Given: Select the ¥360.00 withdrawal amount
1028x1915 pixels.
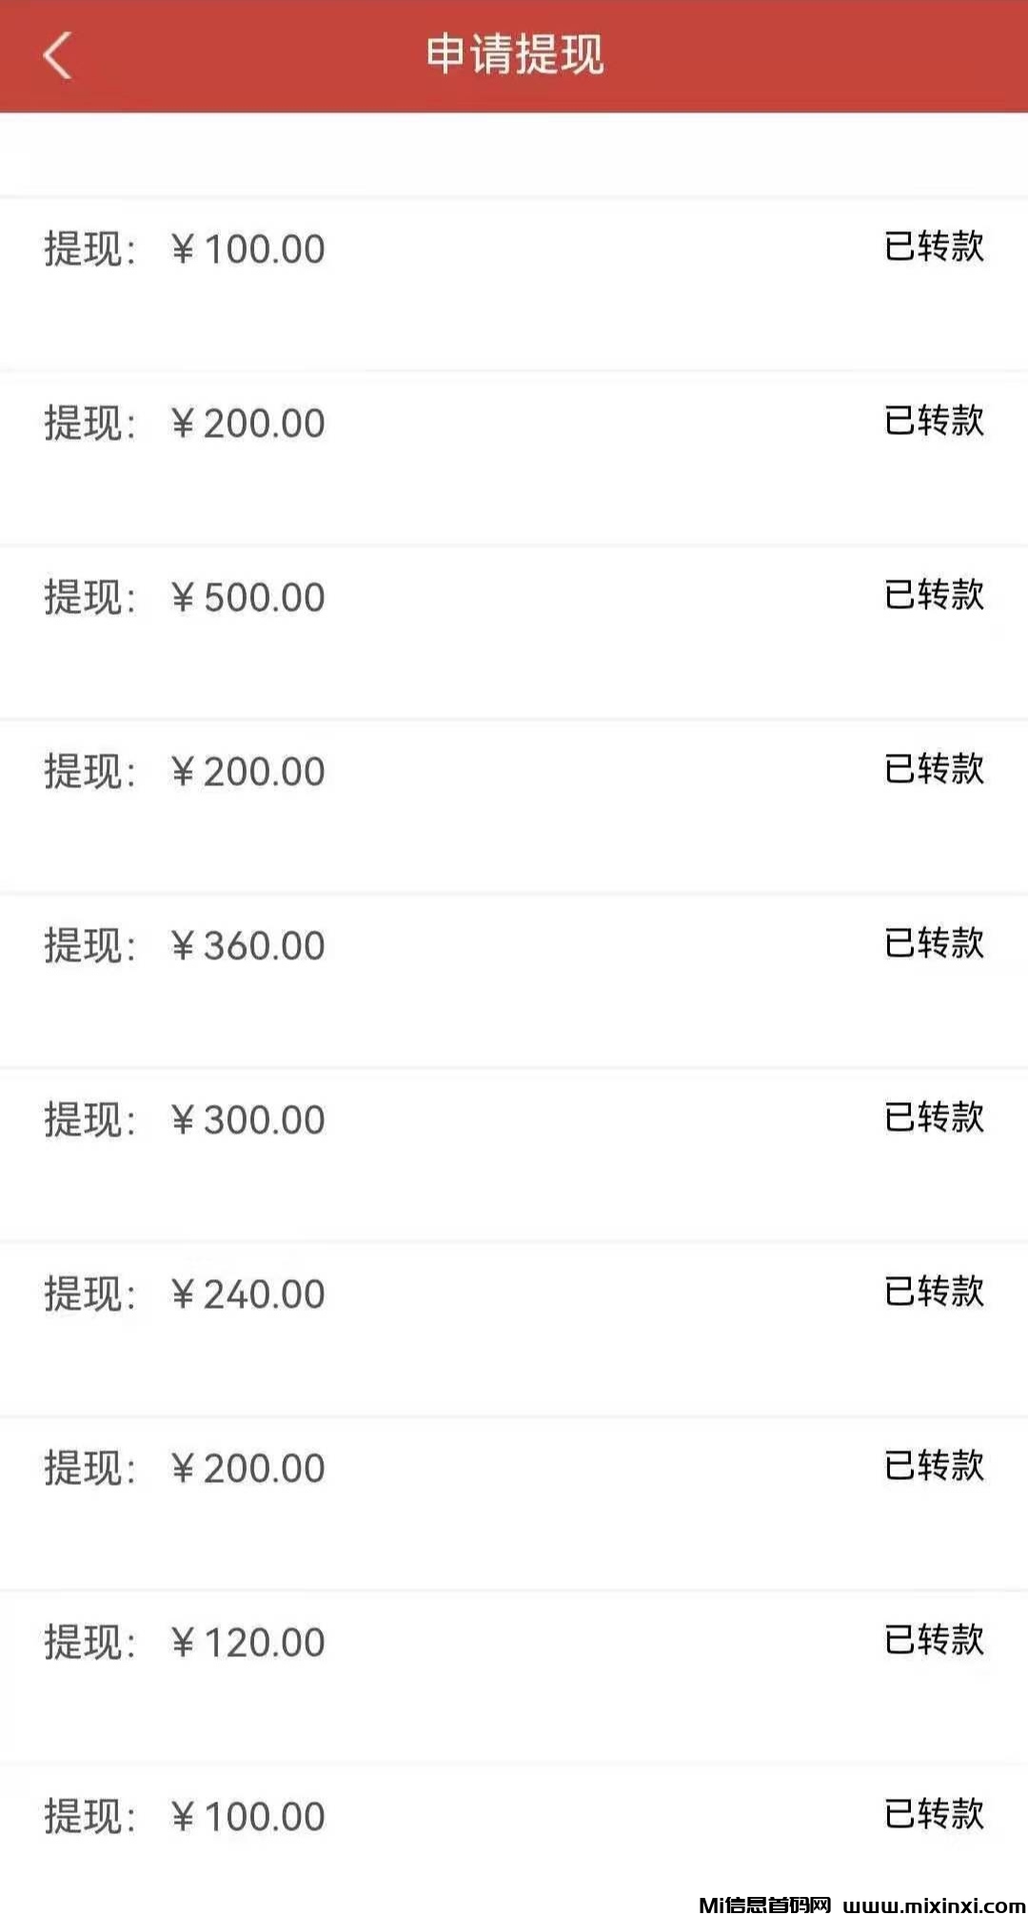Looking at the screenshot, I should tap(247, 946).
